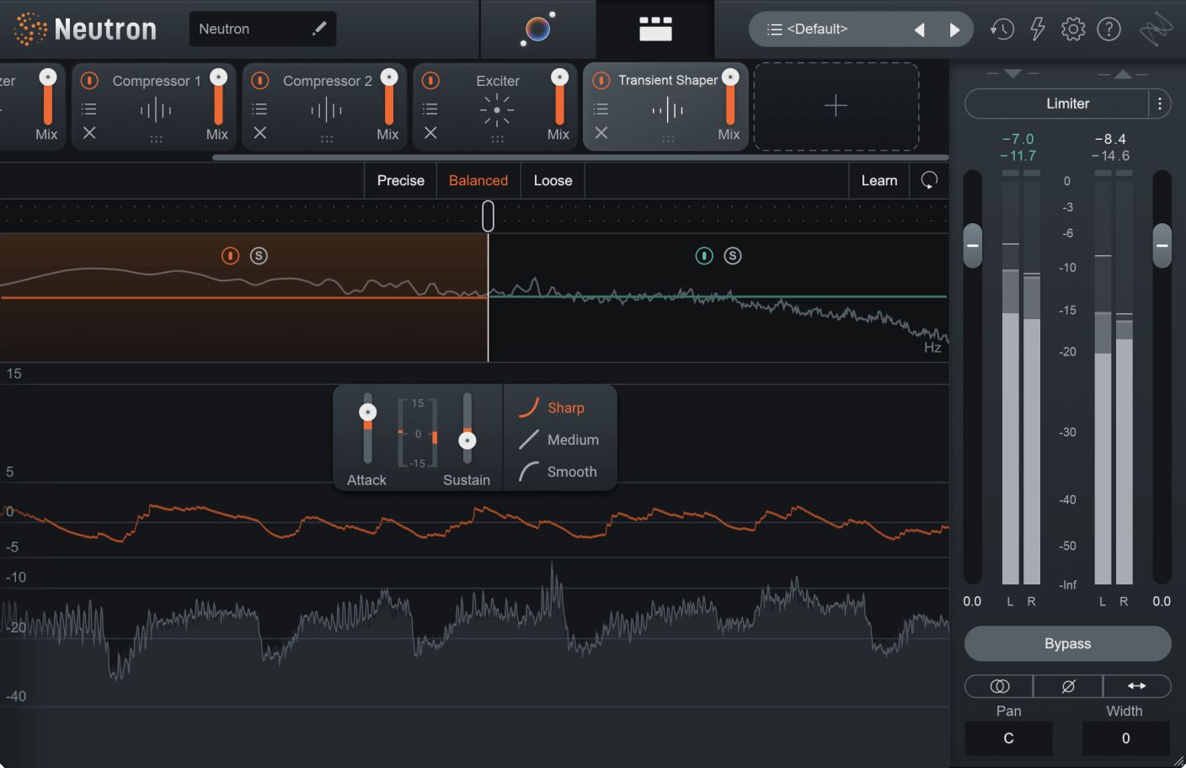
Task: Open the help question mark
Action: tap(1109, 29)
